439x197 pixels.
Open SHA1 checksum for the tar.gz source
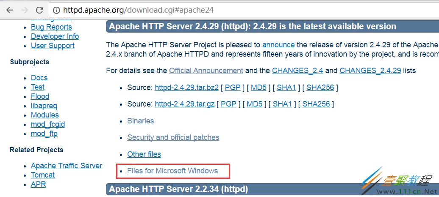pos(283,104)
